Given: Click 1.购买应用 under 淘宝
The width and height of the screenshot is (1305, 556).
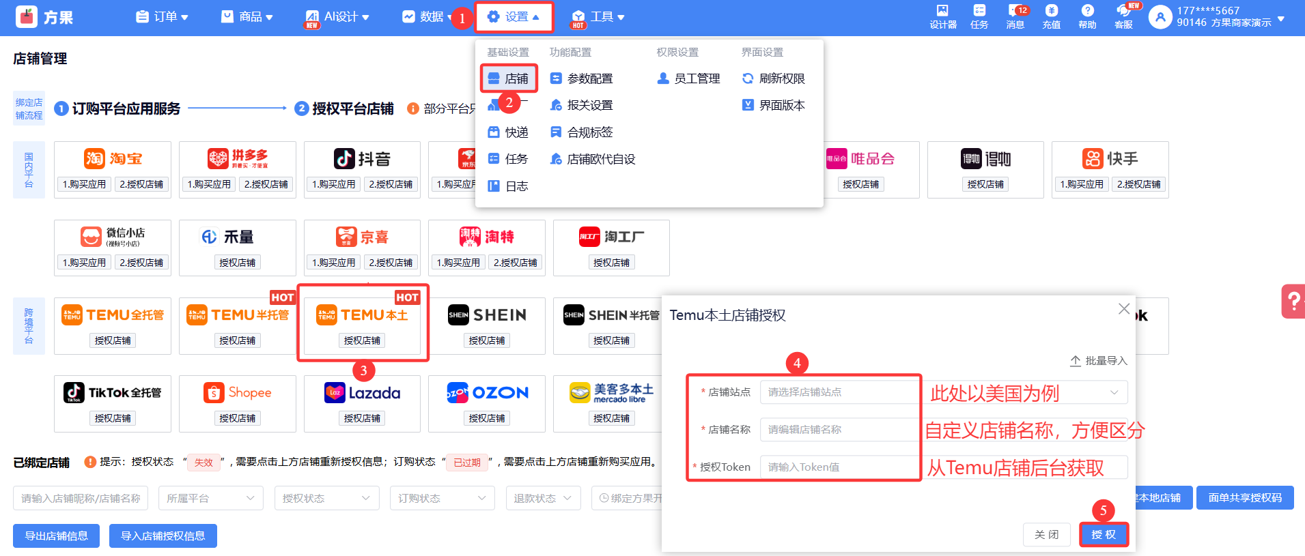Looking at the screenshot, I should [x=85, y=184].
